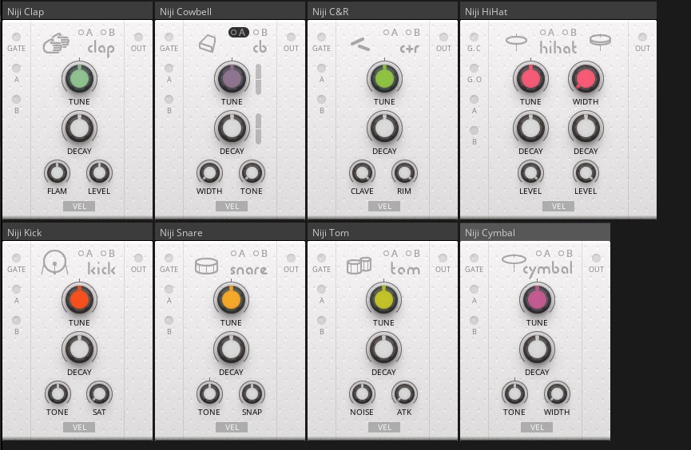Click the orange TUNE knob on Kick
The image size is (691, 450).
pyautogui.click(x=79, y=299)
